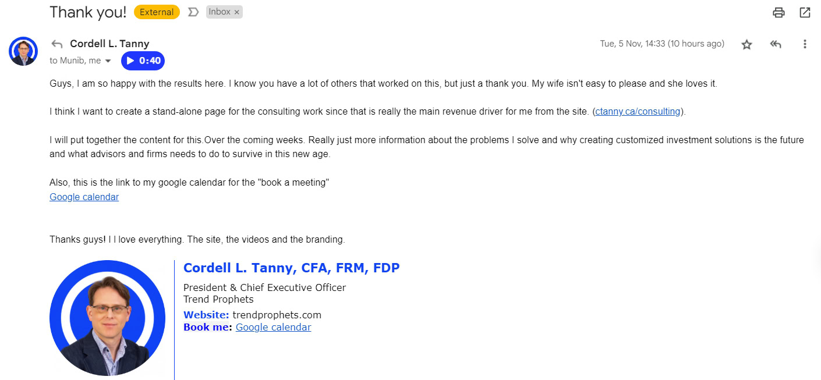Image resolution: width=821 pixels, height=380 pixels.
Task: Remove the Inbox label with its X
Action: point(236,12)
